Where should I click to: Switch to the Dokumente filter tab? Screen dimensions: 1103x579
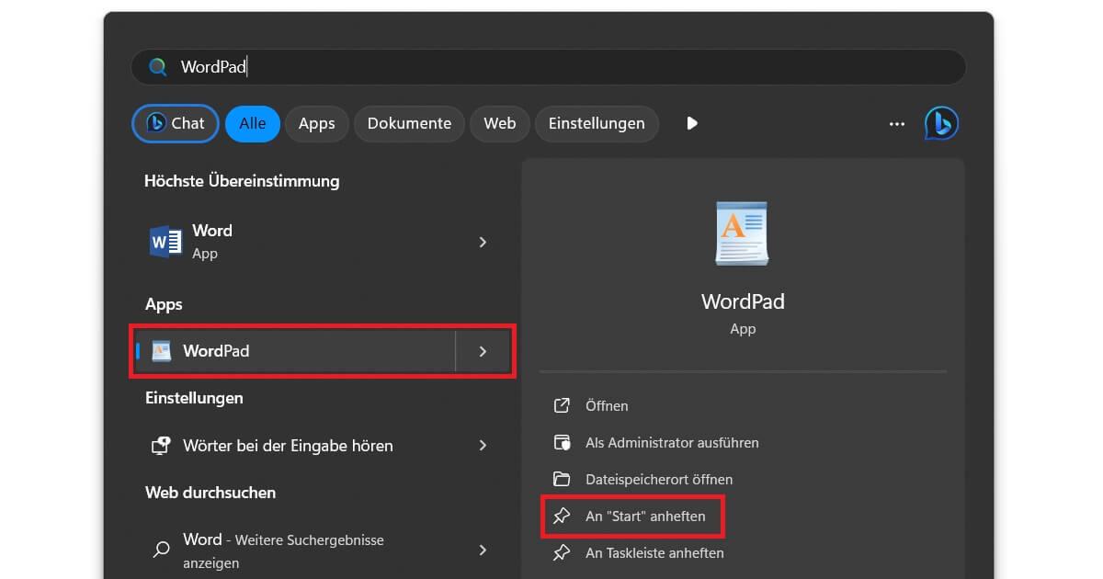coord(408,123)
